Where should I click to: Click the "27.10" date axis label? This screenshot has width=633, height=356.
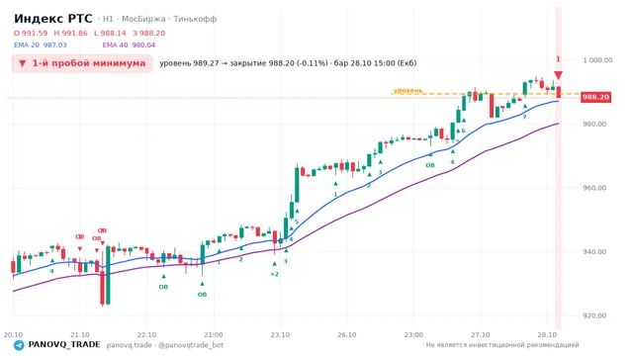pos(480,334)
